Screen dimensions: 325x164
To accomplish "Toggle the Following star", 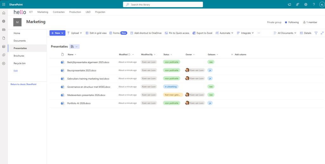I will [286, 22].
